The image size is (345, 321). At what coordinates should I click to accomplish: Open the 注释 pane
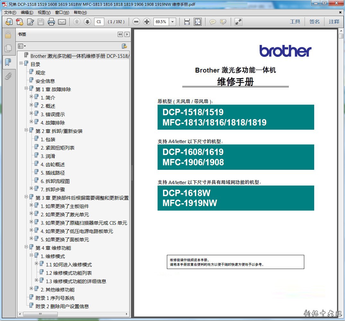click(334, 22)
